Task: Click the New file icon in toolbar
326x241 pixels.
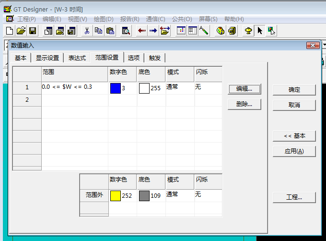Action: pyautogui.click(x=10, y=31)
